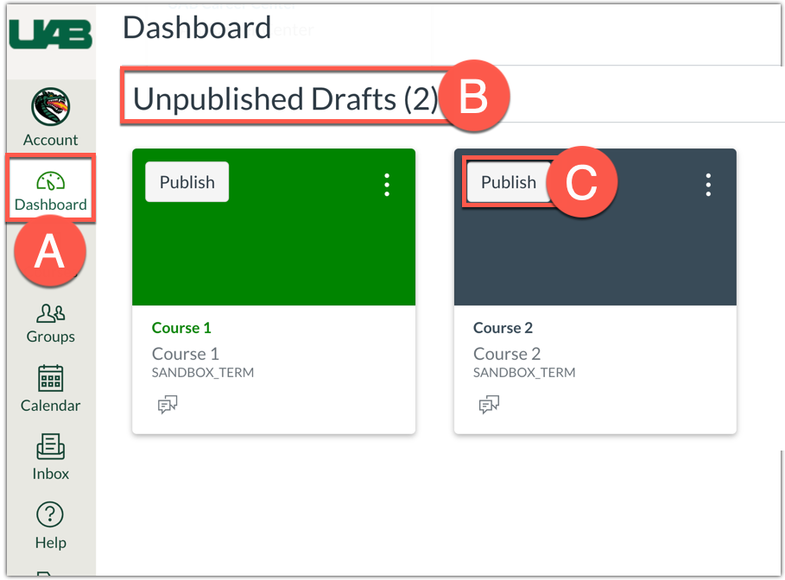
Task: Open Course 1 options menu
Action: 387,184
